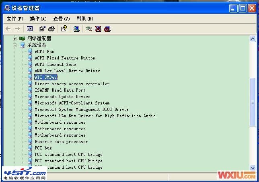Click the Microcode Update Device icon
The height and width of the screenshot is (182, 259).
30,96
